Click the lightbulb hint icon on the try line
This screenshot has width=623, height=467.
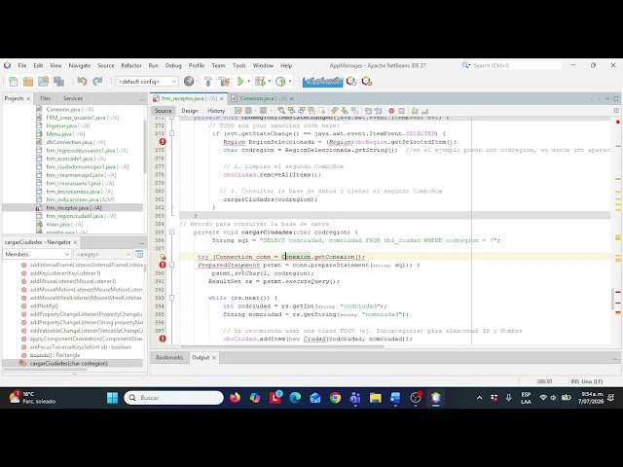click(x=163, y=257)
